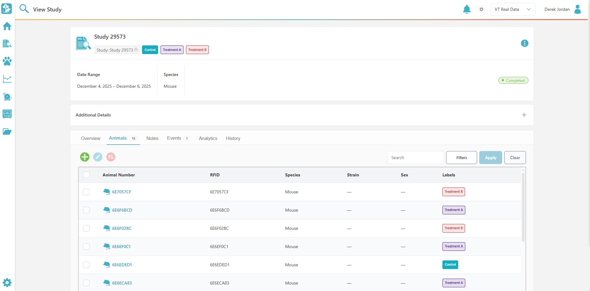
Task: Open animal link 6E6EF0C1
Action: click(121, 247)
